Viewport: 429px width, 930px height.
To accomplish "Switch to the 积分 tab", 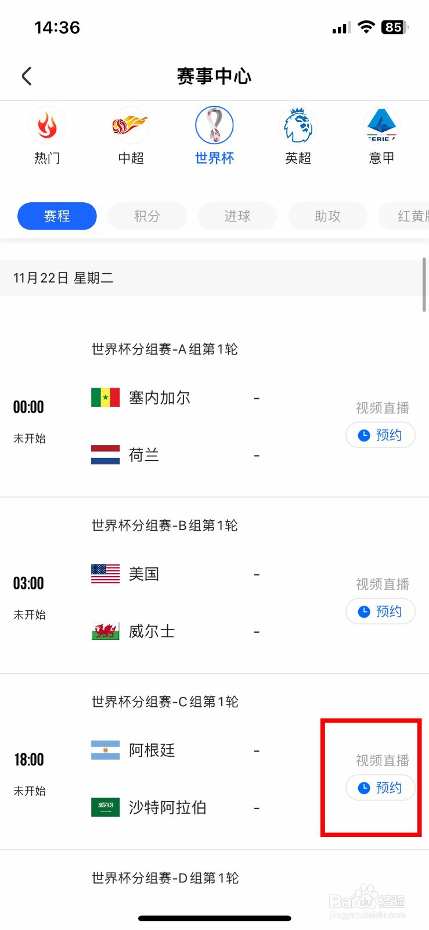I will (x=147, y=216).
